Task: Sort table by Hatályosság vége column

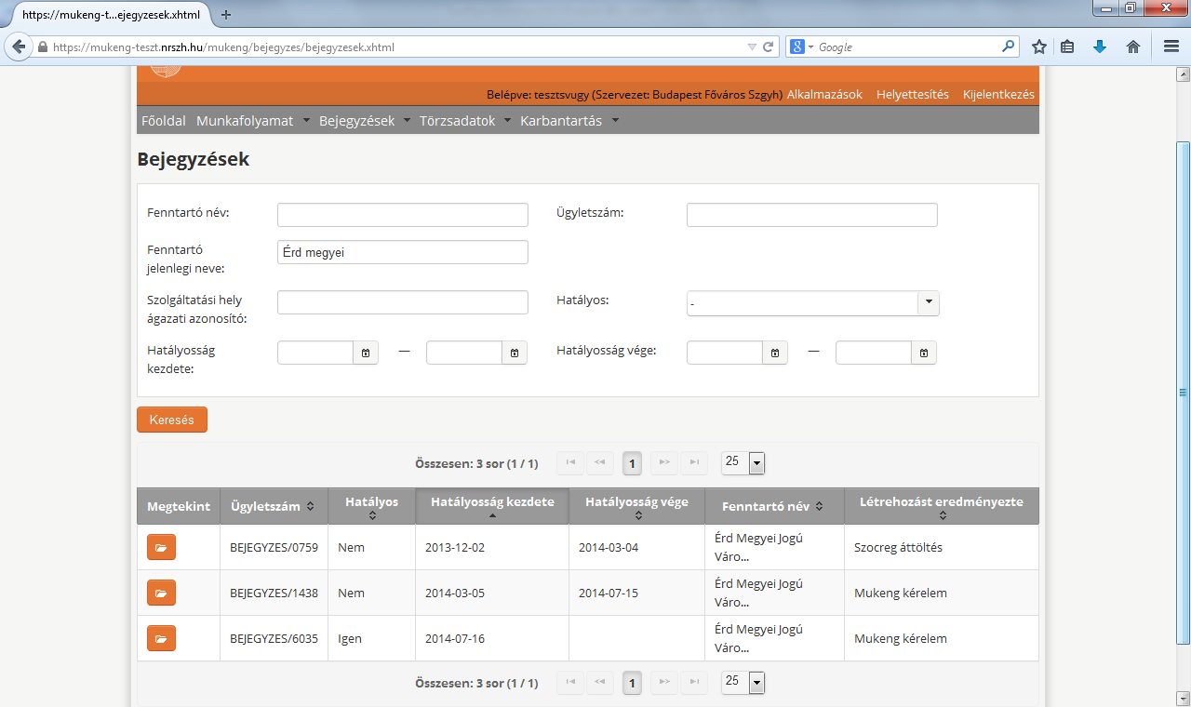Action: pos(636,507)
